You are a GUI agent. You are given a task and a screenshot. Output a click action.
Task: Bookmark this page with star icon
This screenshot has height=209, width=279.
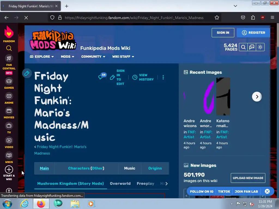pyautogui.click(x=217, y=18)
